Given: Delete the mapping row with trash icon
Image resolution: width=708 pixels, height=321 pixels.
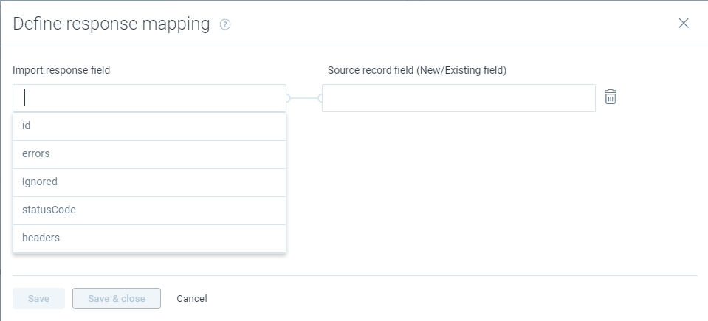Looking at the screenshot, I should click(x=610, y=97).
